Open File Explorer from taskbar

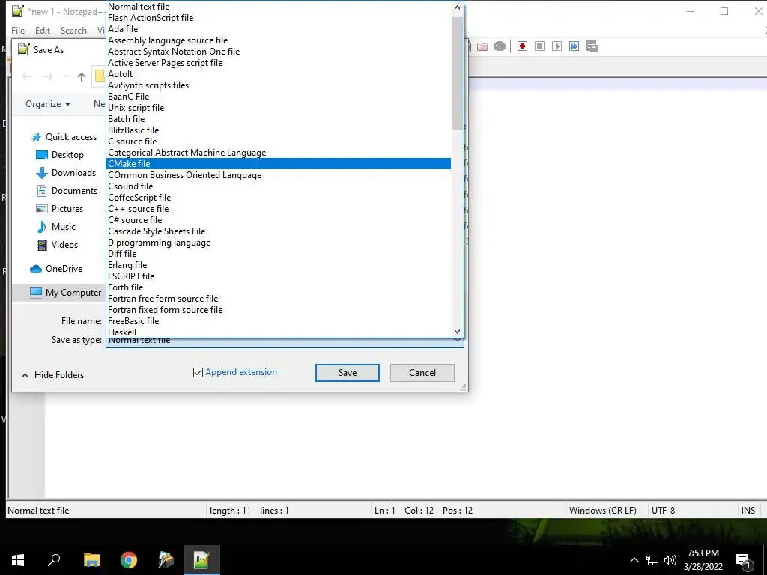click(x=91, y=560)
